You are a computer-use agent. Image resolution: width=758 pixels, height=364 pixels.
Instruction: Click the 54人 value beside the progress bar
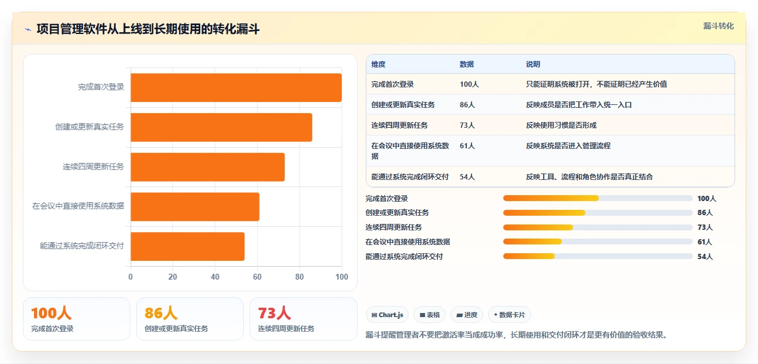click(705, 257)
